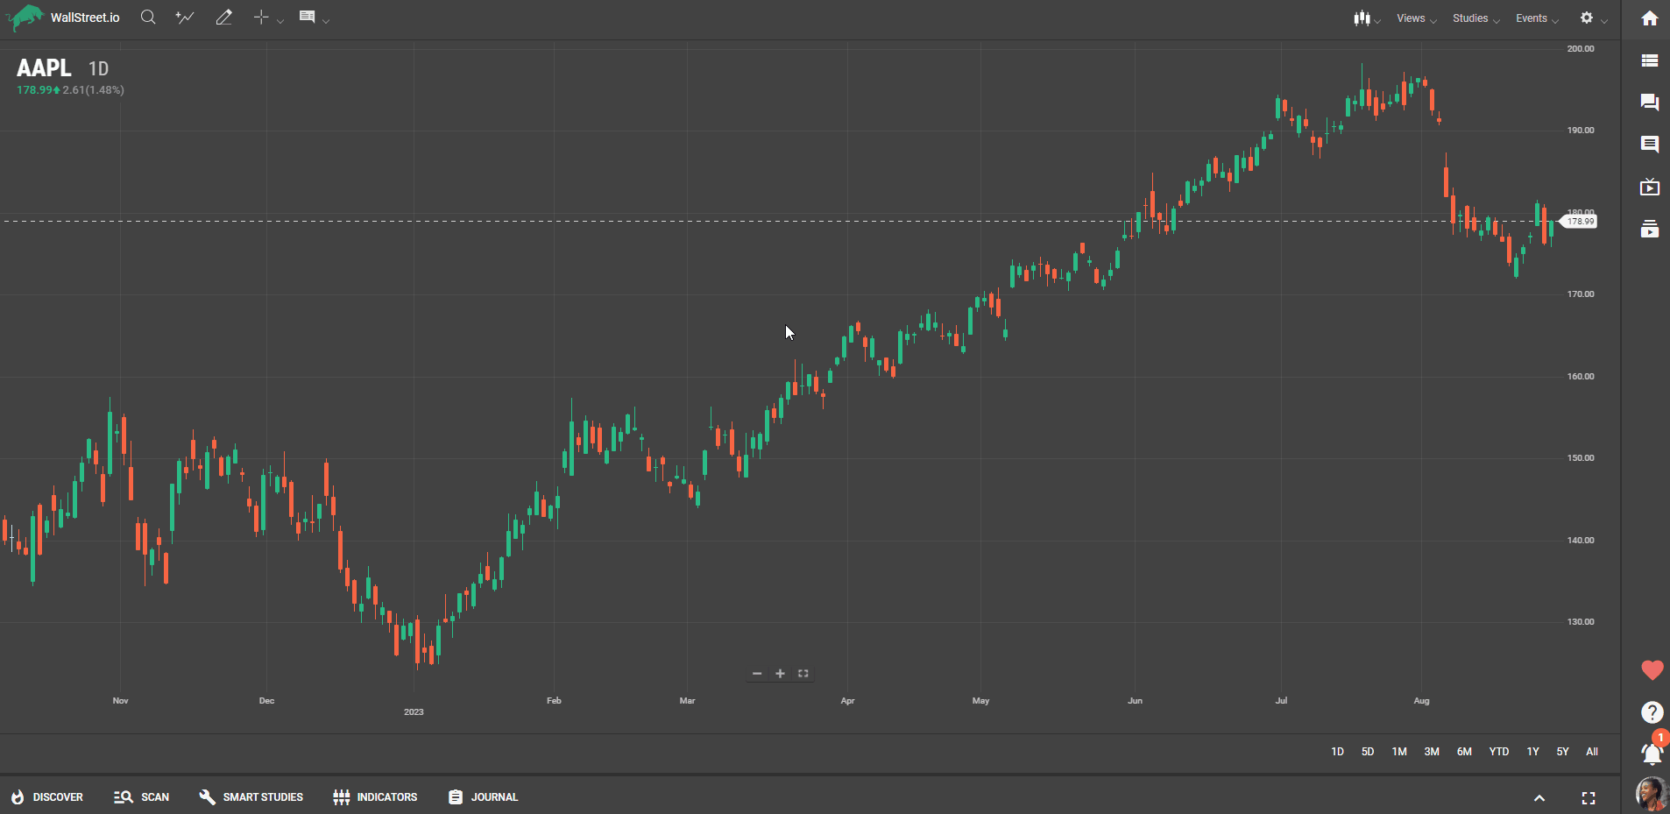Click the 150.00 price axis label
1670x814 pixels.
[x=1581, y=458]
